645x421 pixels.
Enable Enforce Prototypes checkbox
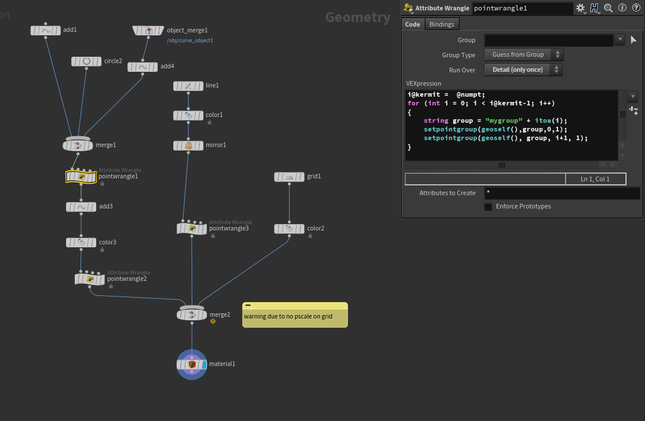click(489, 207)
